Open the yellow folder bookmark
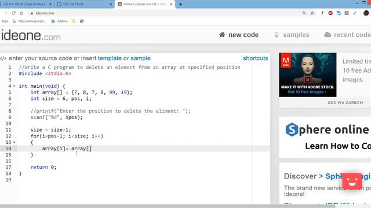This screenshot has height=208, width=371. pos(74,21)
